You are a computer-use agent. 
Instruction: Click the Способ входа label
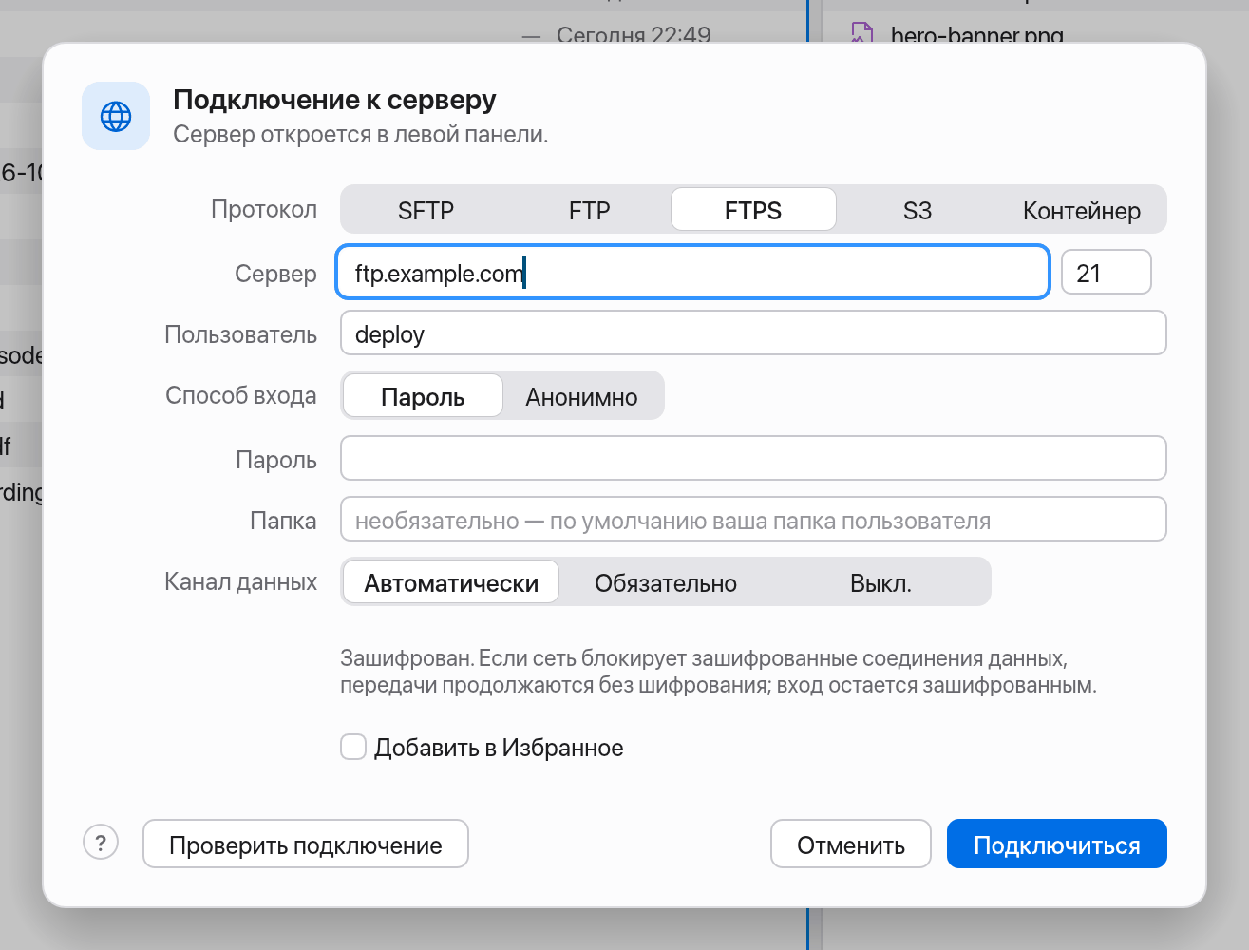[x=241, y=395]
